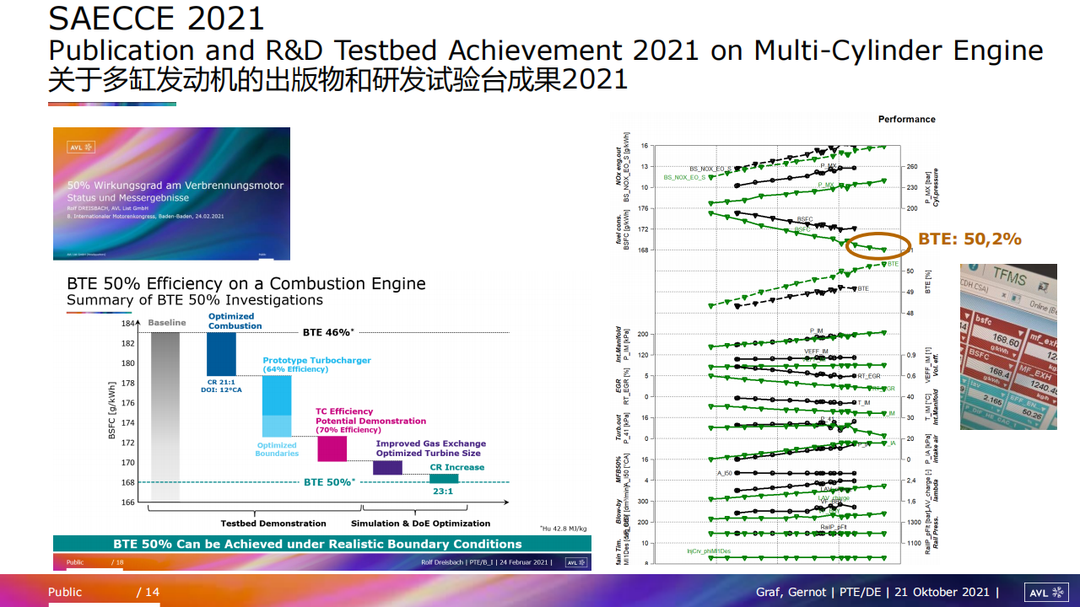Click the 'MF_EXH' tile label in TFMS photo
The height and width of the screenshot is (607, 1080).
point(1034,373)
